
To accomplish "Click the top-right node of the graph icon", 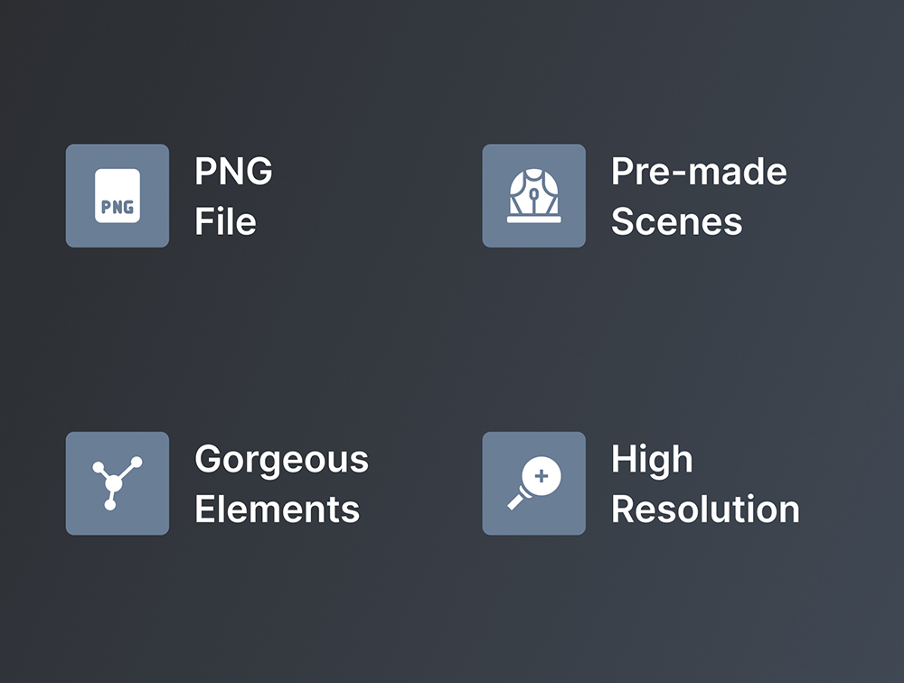I will coord(137,462).
